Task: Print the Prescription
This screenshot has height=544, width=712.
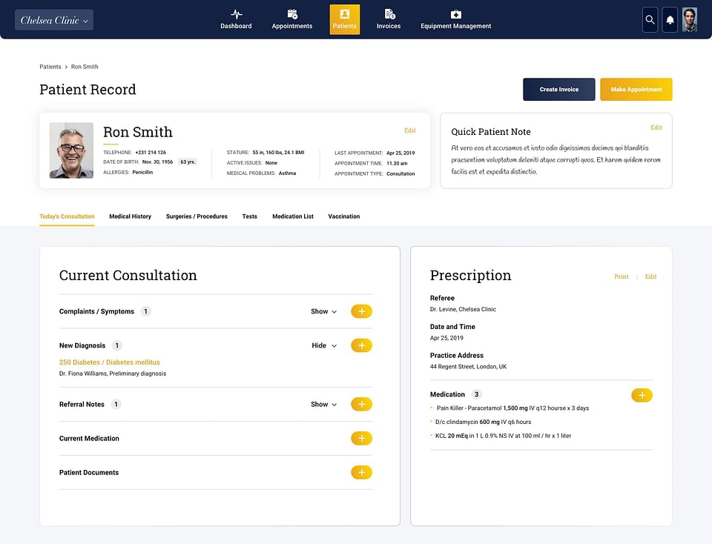Action: [622, 276]
